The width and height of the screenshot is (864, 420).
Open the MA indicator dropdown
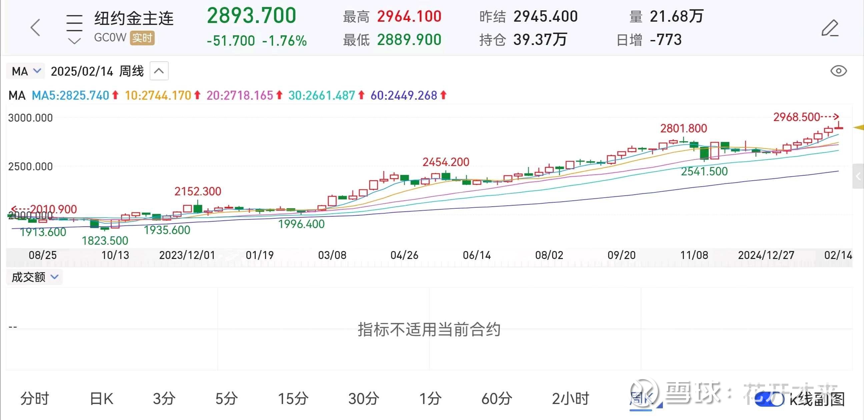point(25,71)
